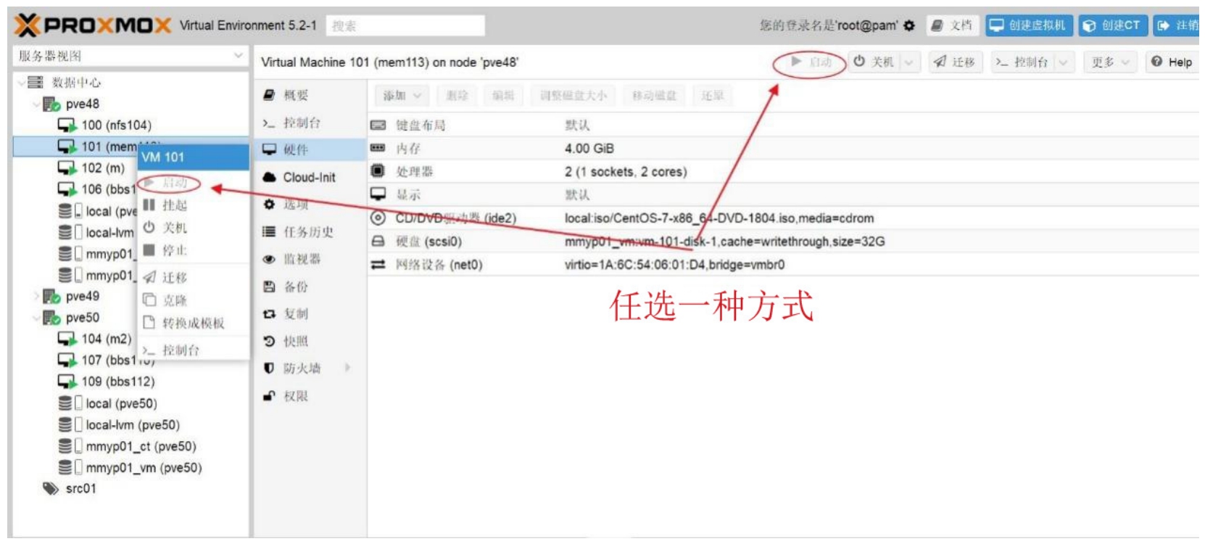Open the toolbar 控制台 dropdown arrow
Image resolution: width=1205 pixels, height=544 pixels.
click(x=1064, y=62)
